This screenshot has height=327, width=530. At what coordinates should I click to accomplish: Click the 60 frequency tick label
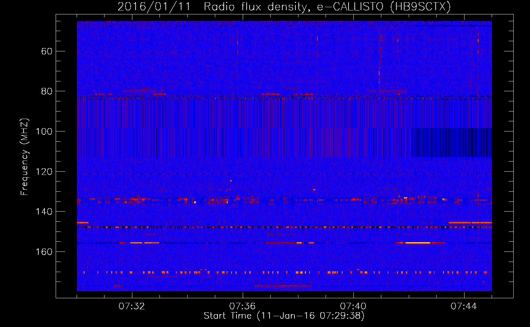click(x=47, y=51)
